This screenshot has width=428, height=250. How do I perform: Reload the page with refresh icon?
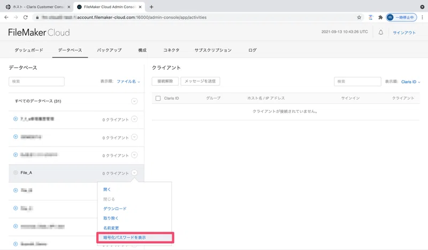click(25, 17)
